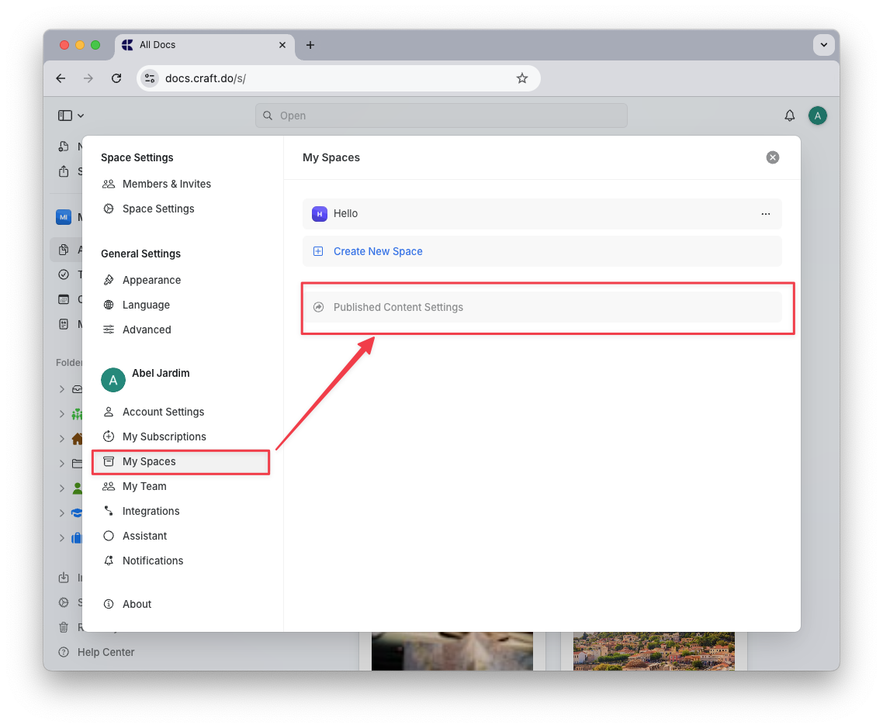Screen dimensions: 883x728
Task: Select the Assistant circle icon
Action: (109, 536)
